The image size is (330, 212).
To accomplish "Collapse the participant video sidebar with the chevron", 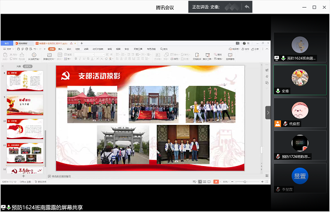I will (x=268, y=113).
